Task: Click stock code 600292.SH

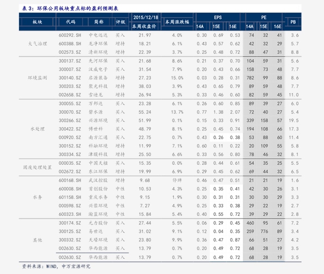Action: coord(70,35)
